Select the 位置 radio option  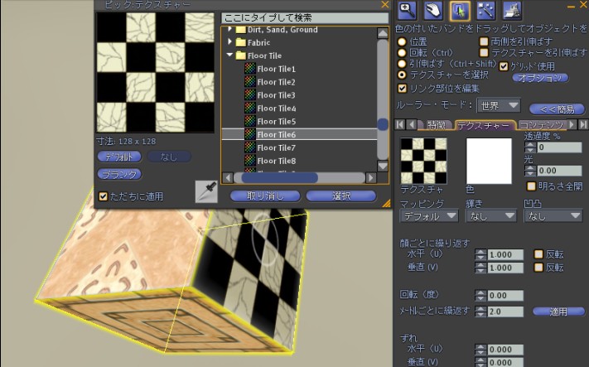click(402, 41)
